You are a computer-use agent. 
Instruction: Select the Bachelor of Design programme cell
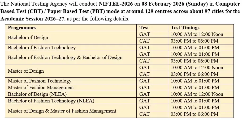(28, 38)
